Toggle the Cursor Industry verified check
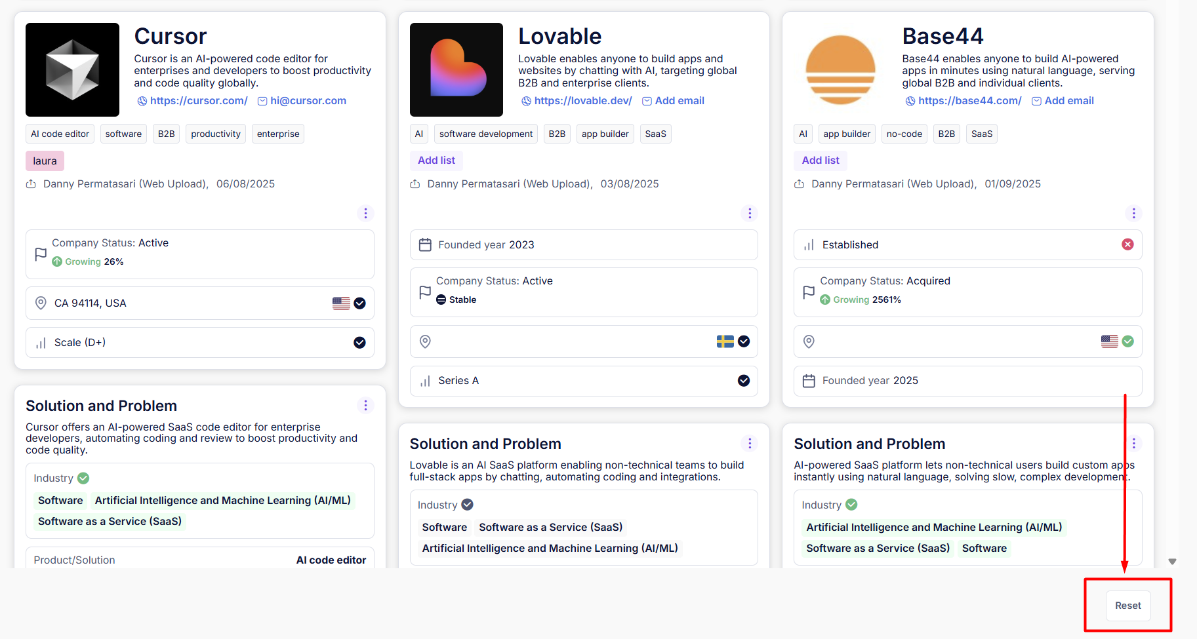The width and height of the screenshot is (1197, 639). [x=83, y=478]
